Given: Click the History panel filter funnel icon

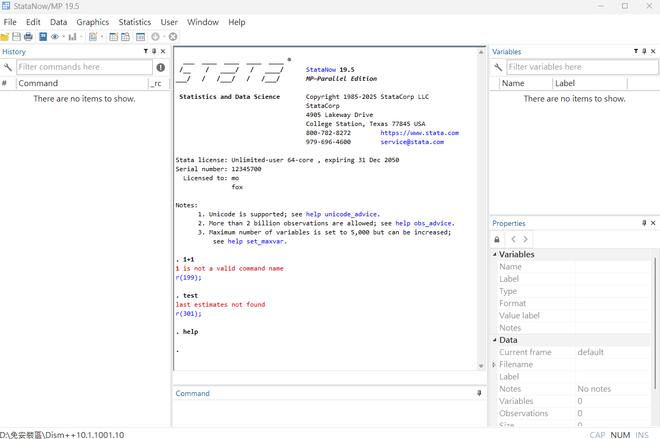Looking at the screenshot, I should pyautogui.click(x=146, y=52).
